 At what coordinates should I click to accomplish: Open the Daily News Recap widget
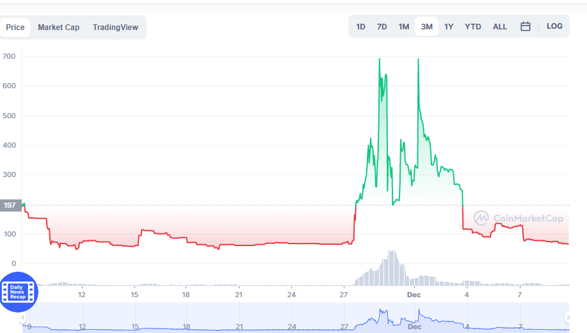click(18, 292)
